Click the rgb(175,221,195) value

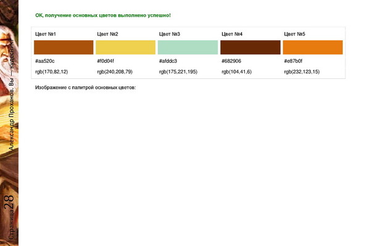(178, 72)
